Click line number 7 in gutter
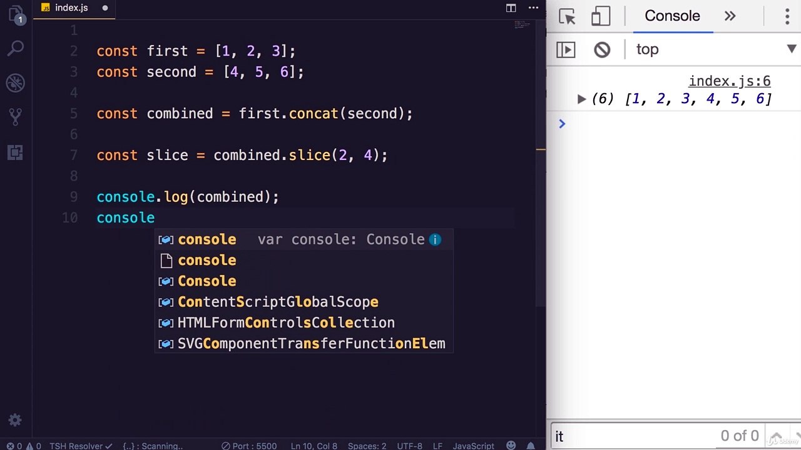The image size is (801, 450). (x=74, y=155)
